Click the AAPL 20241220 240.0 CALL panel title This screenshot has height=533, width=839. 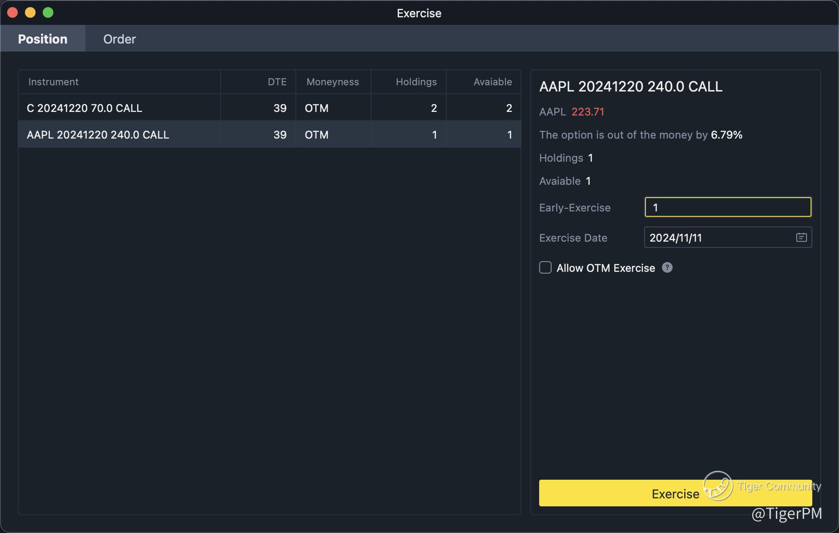click(631, 86)
